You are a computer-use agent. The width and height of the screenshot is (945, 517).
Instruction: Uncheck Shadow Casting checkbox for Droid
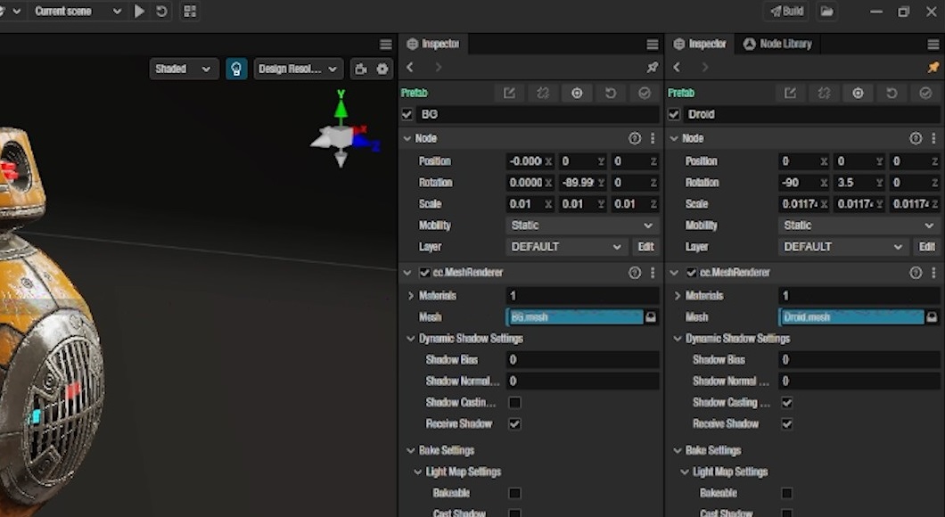tap(786, 403)
